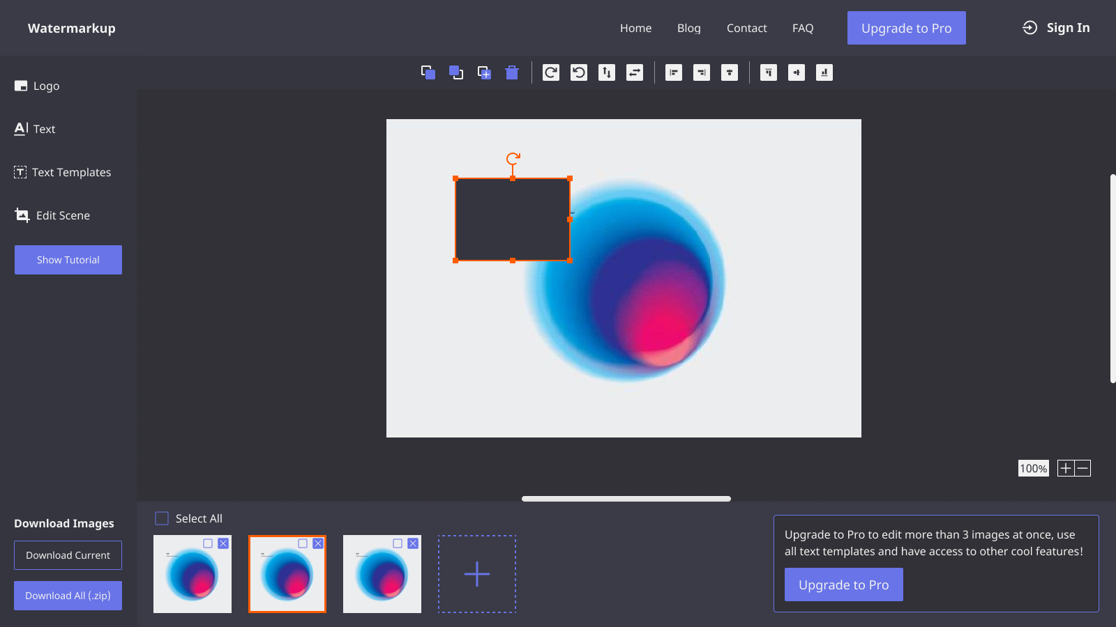The image size is (1116, 627).
Task: Align selection to left edge
Action: pos(674,72)
